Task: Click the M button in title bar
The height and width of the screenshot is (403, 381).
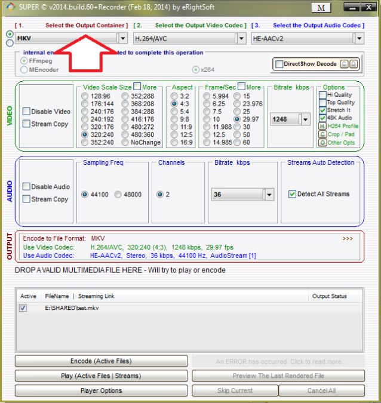Action: (x=321, y=8)
